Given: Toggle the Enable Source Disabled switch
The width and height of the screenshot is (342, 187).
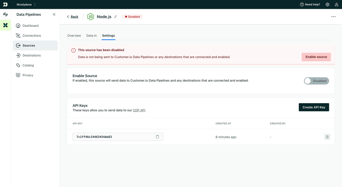Looking at the screenshot, I should point(316,81).
